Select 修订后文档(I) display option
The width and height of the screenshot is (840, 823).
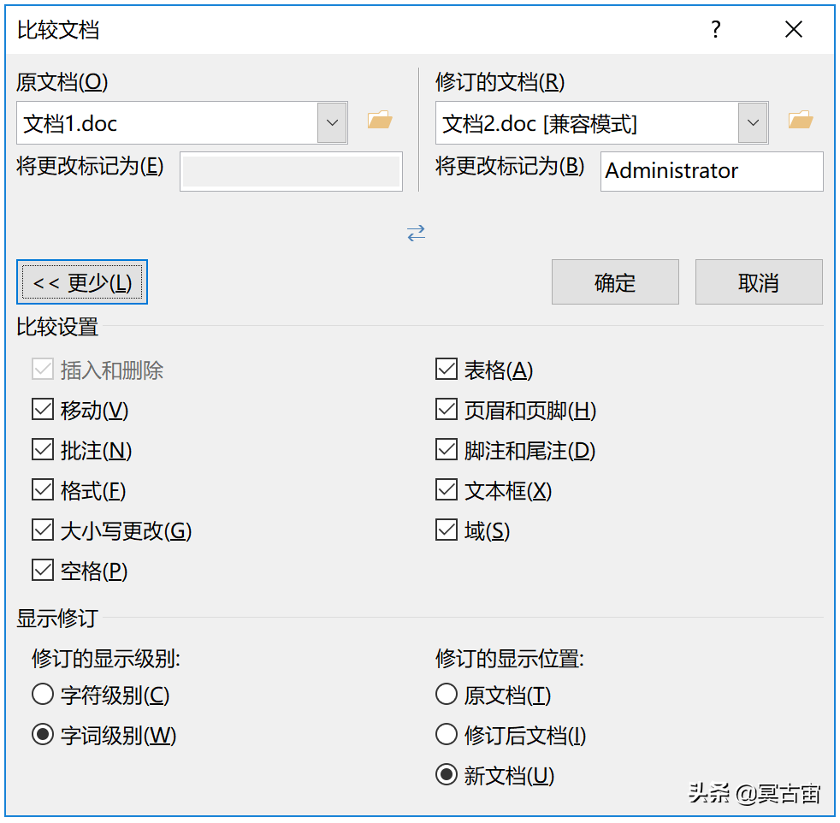coord(446,734)
